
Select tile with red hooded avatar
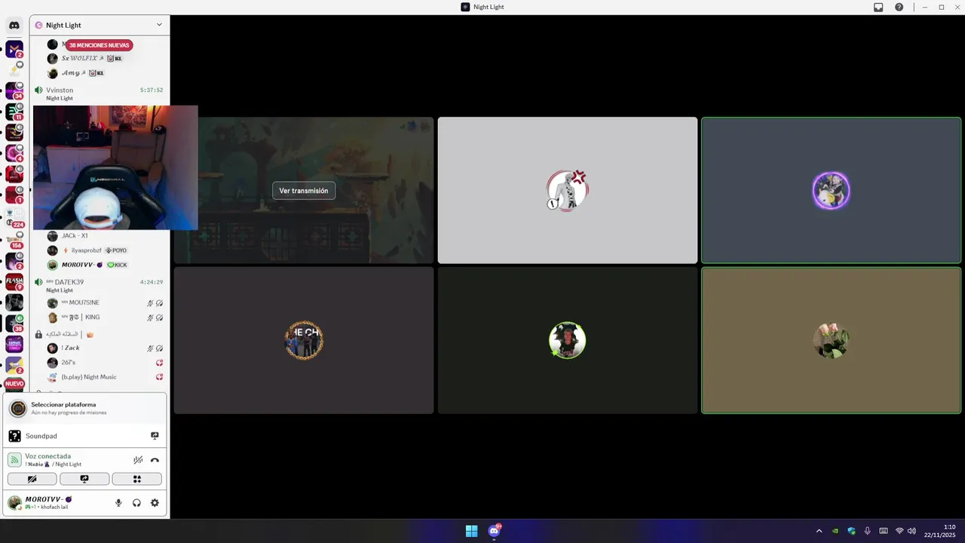[568, 340]
